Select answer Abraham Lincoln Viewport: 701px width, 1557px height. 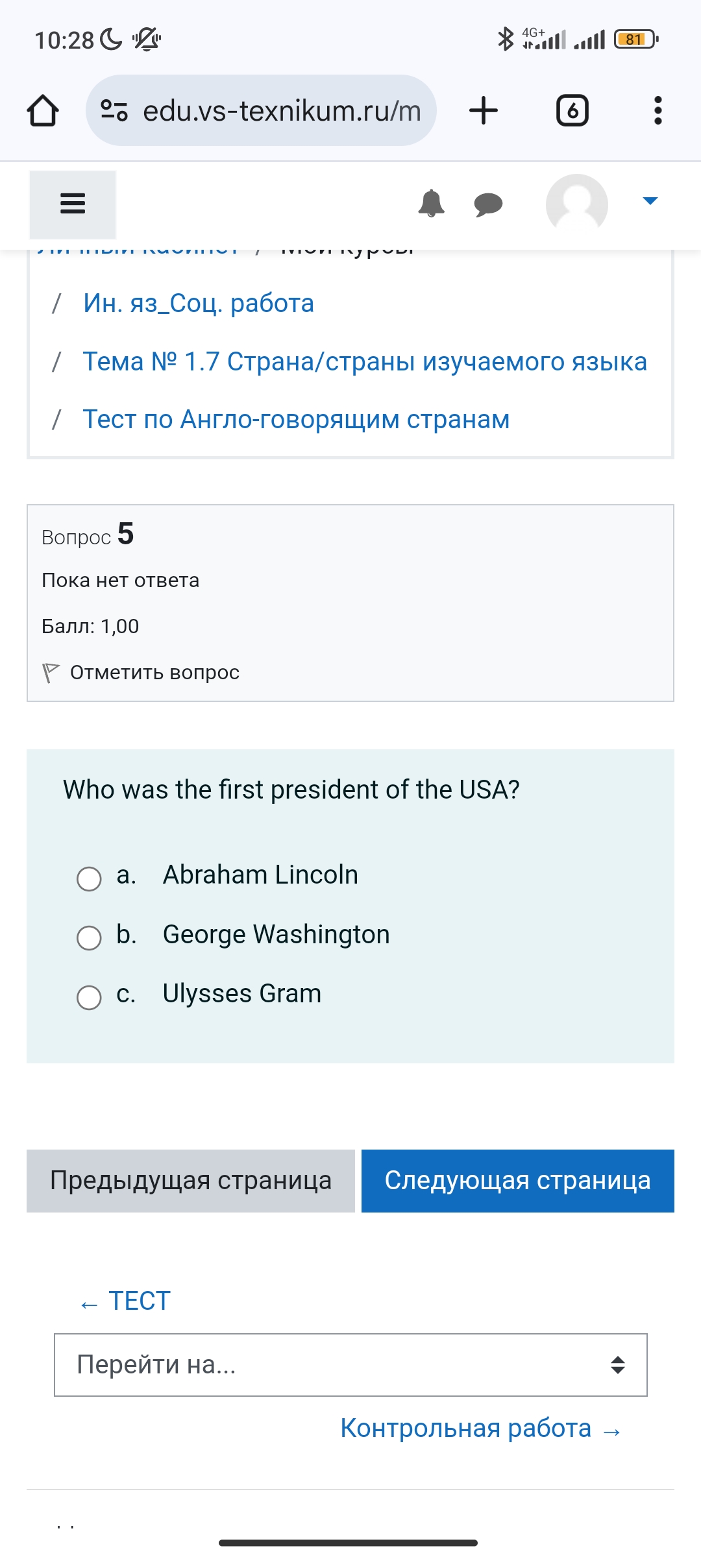(89, 879)
